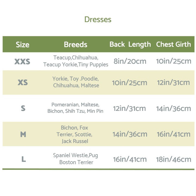Click the Dresses title heading
This screenshot has width=196, height=196.
point(98,20)
